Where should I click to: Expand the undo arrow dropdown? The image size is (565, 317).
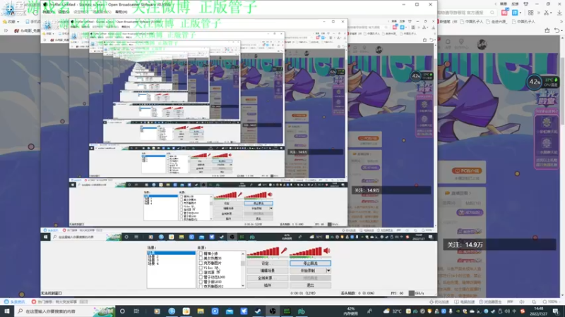561,30
